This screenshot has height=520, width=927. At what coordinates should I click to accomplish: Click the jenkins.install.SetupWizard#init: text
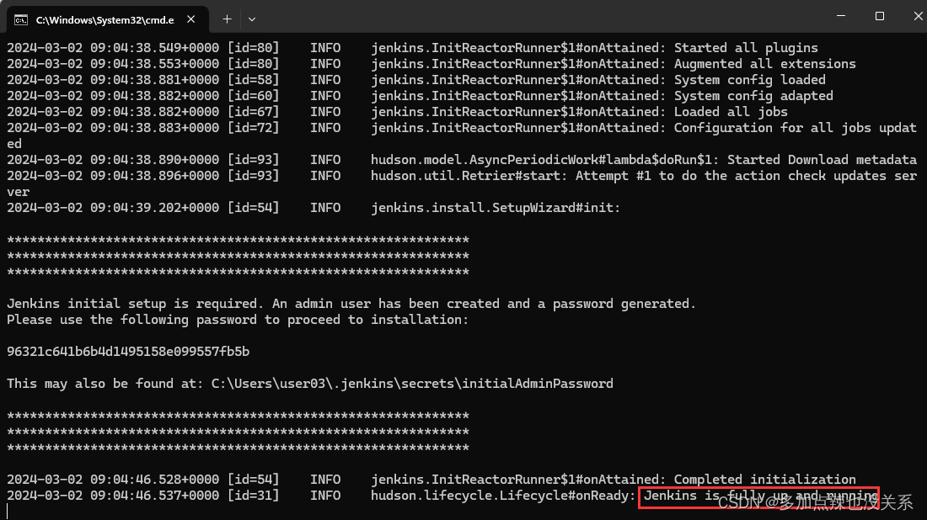click(x=496, y=208)
